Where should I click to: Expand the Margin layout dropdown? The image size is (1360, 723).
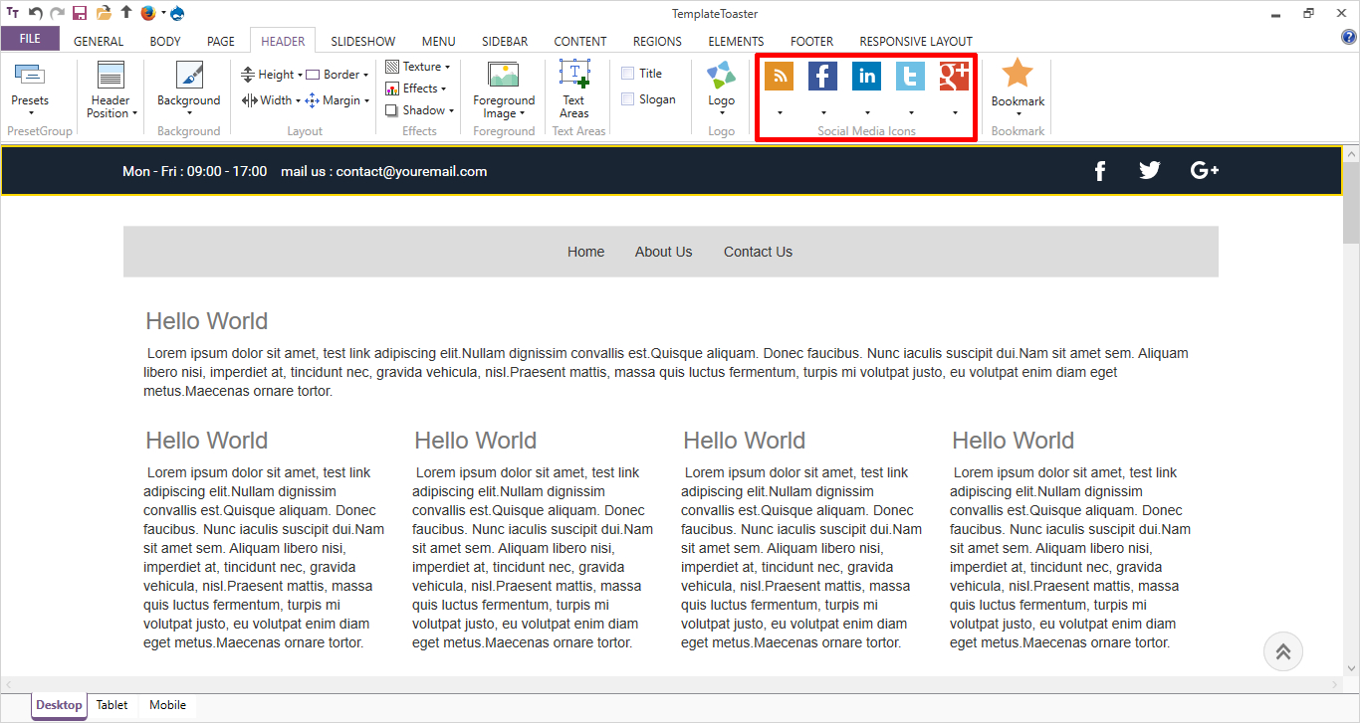pos(338,100)
